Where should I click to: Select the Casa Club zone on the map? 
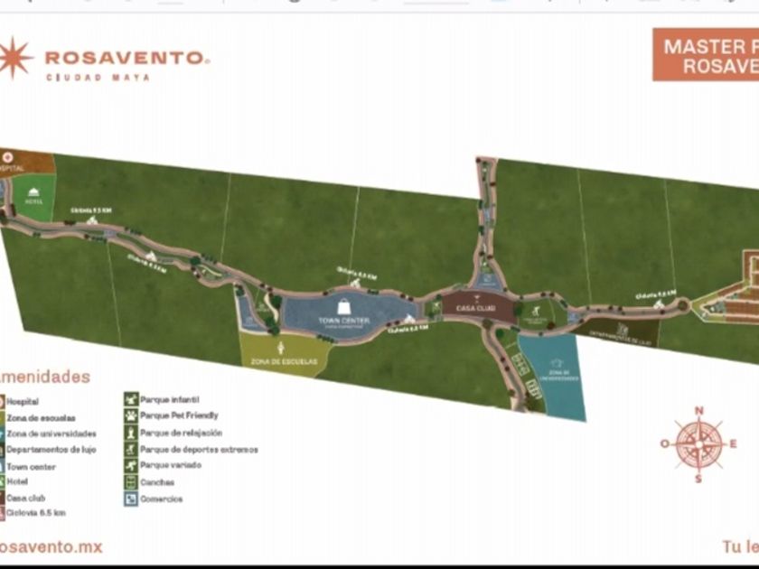[x=476, y=307]
